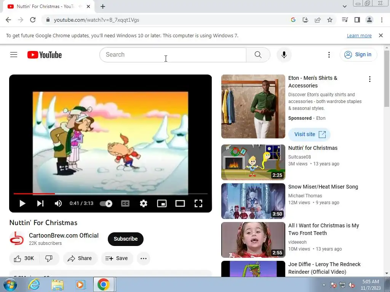Switch to miniplayer mode

pos(161,204)
